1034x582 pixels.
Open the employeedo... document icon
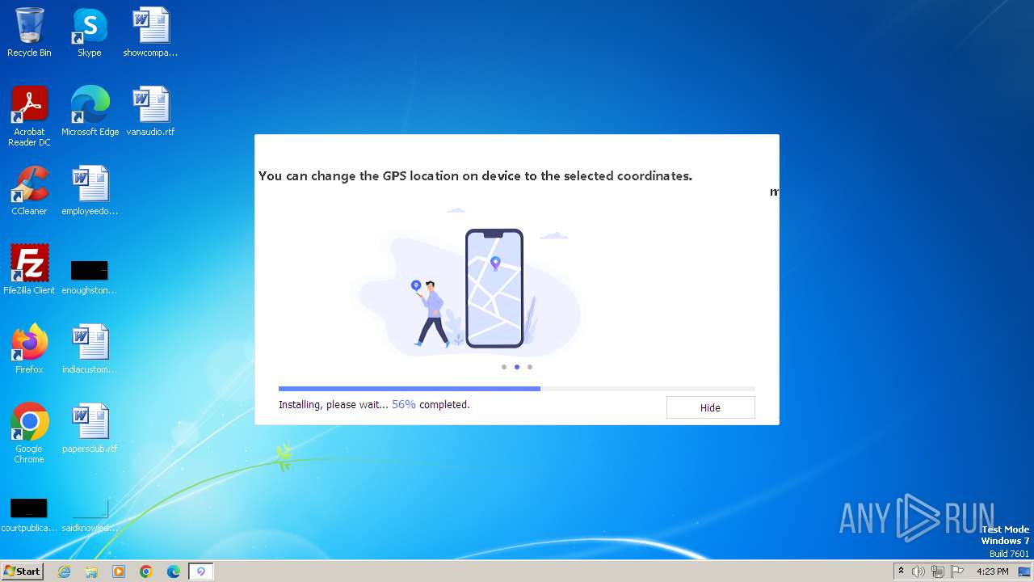(x=90, y=192)
